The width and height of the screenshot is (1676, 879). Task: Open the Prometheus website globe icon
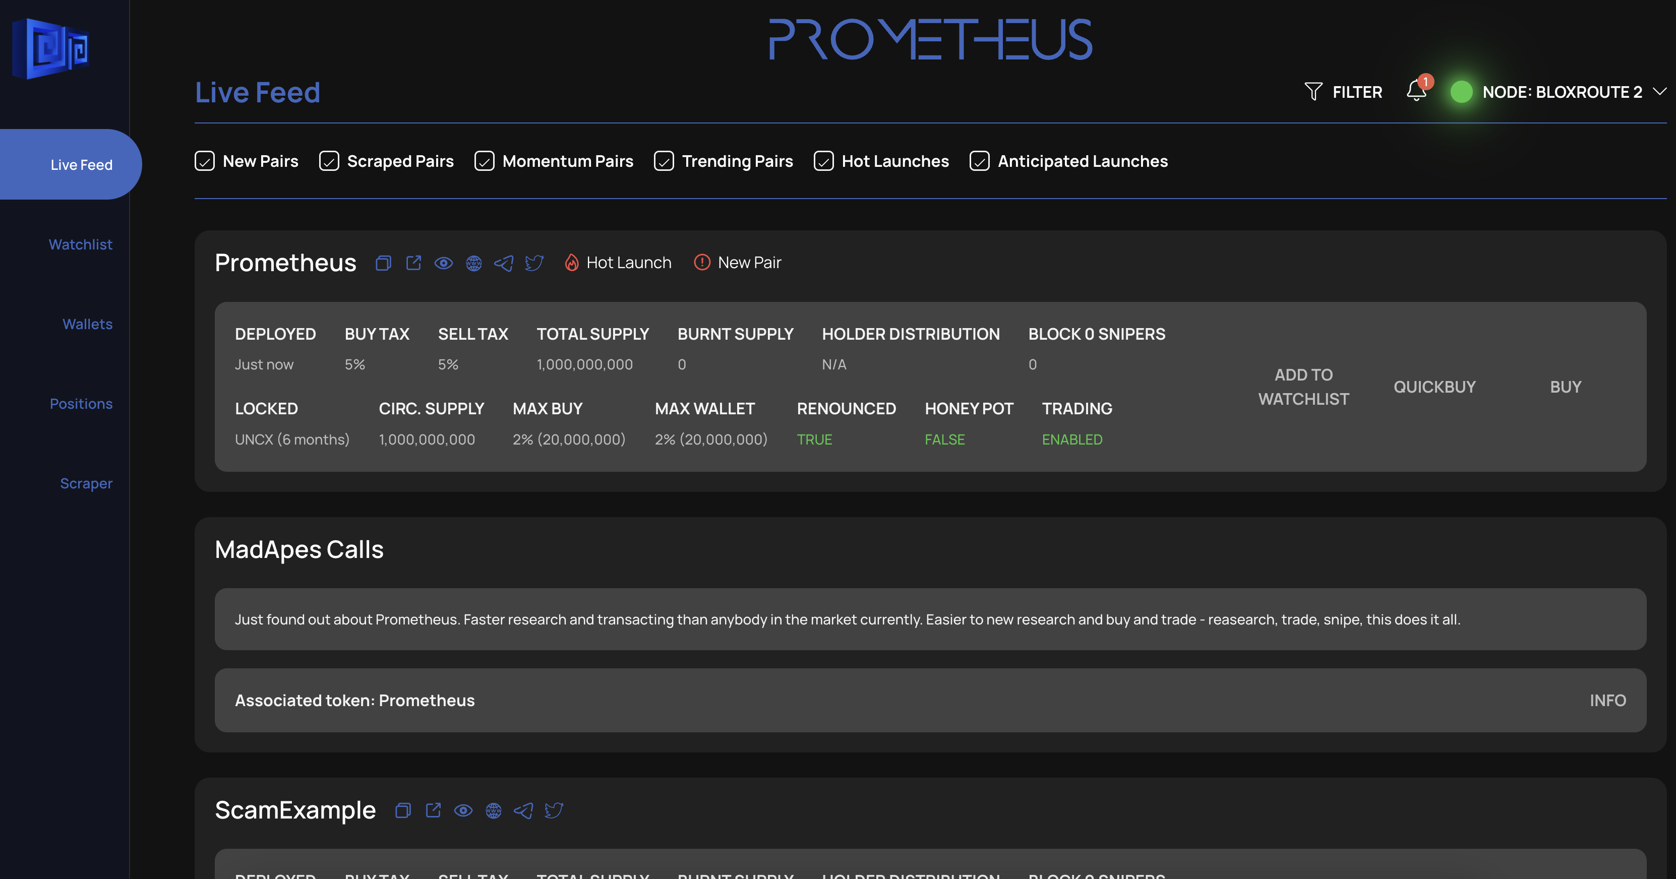[x=473, y=263]
